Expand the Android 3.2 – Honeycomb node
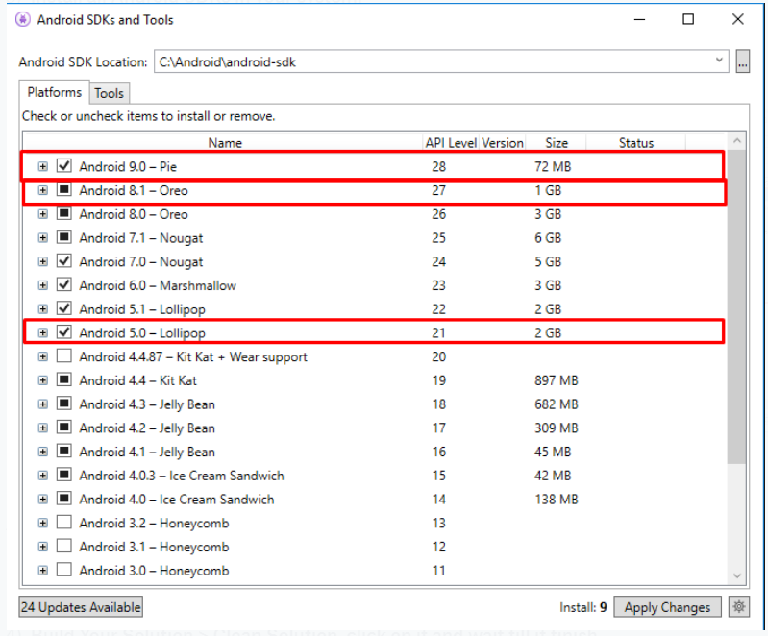Image resolution: width=768 pixels, height=636 pixels. click(x=43, y=523)
